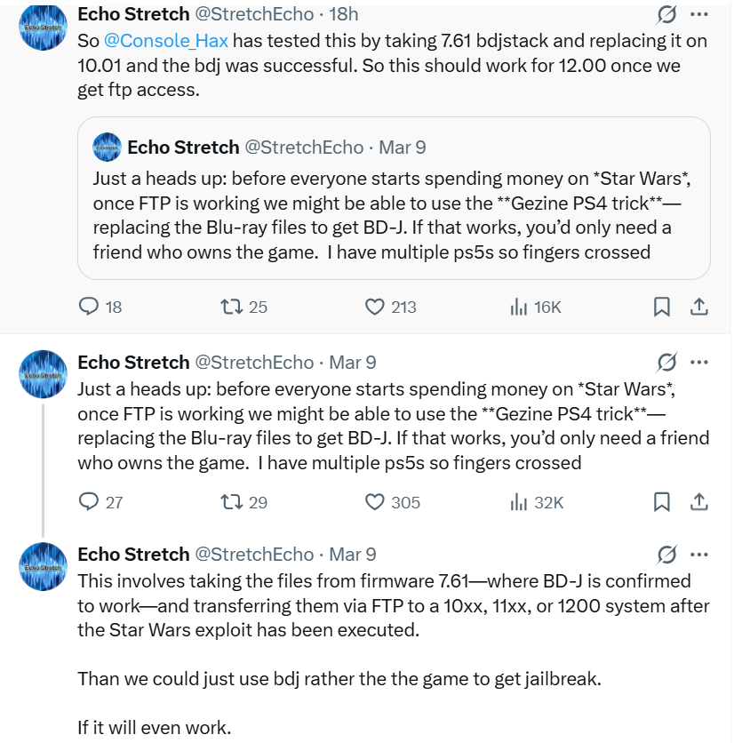Open more options on firmware 7.61 tweet

699,555
